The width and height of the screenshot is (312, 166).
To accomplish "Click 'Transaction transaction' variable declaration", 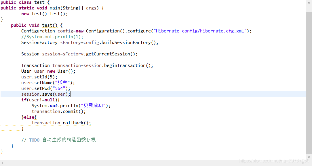I will (x=51, y=65).
